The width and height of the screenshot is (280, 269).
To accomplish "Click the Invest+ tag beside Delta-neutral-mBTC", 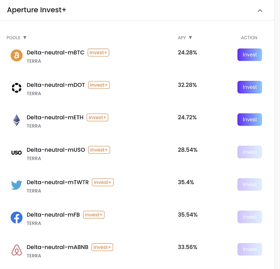I will click(x=98, y=53).
